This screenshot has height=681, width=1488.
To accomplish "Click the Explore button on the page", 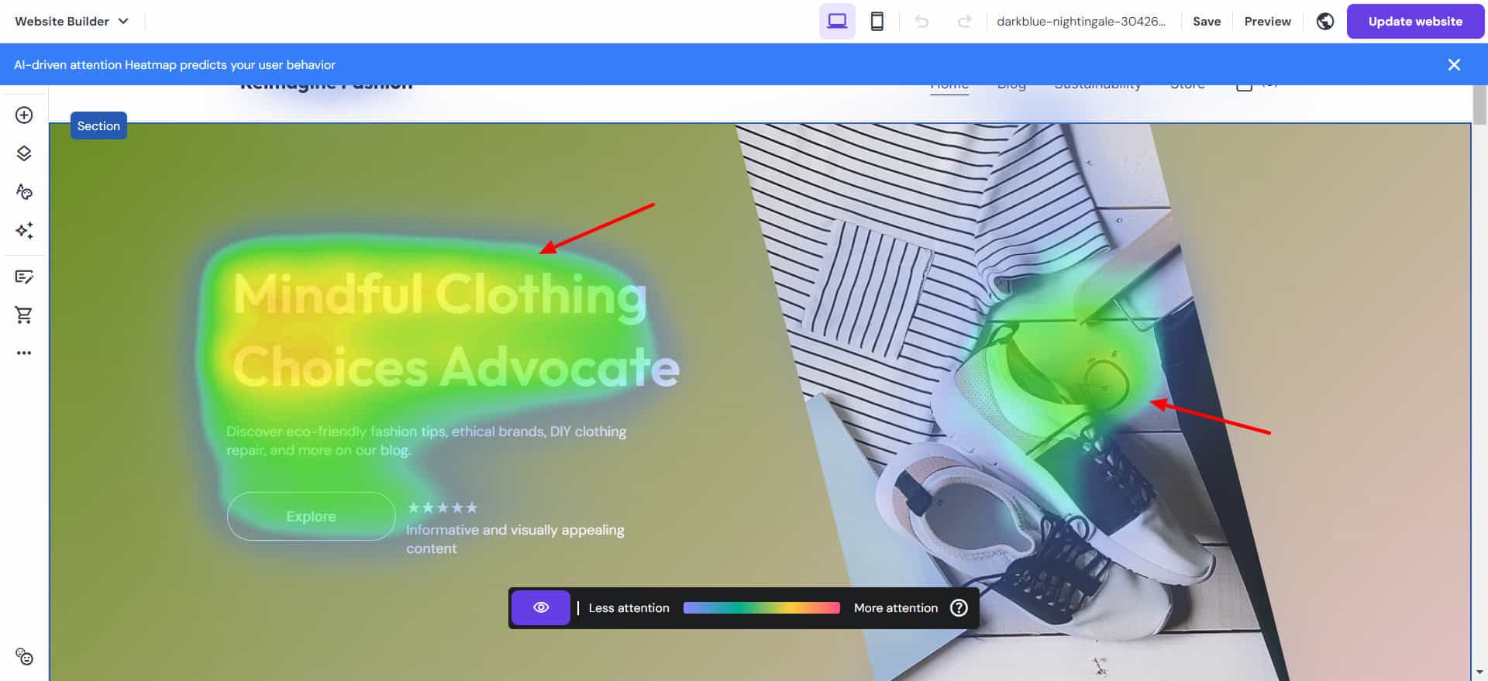I will [x=311, y=517].
